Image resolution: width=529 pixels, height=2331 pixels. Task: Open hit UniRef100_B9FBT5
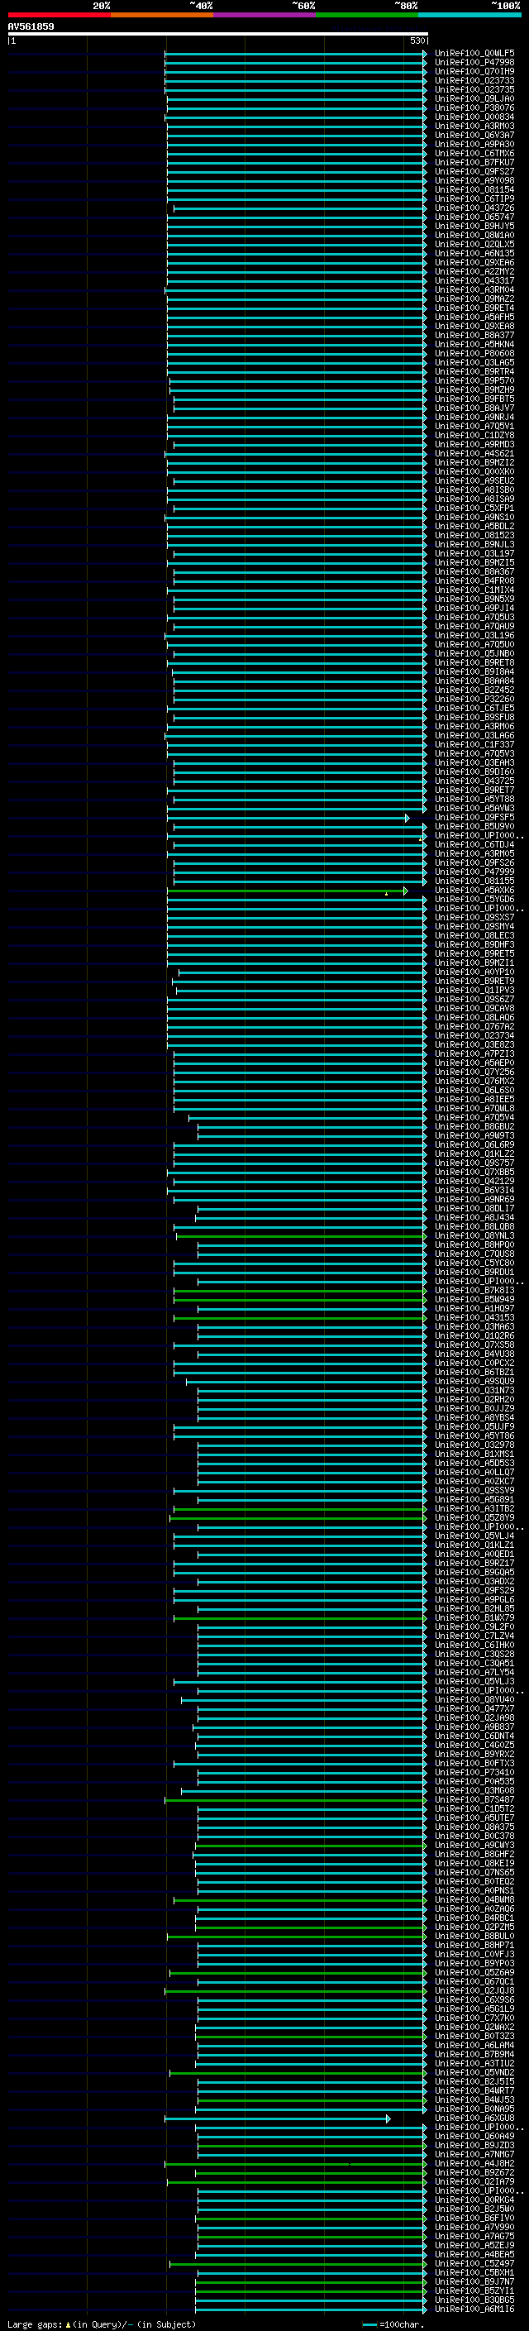point(474,399)
